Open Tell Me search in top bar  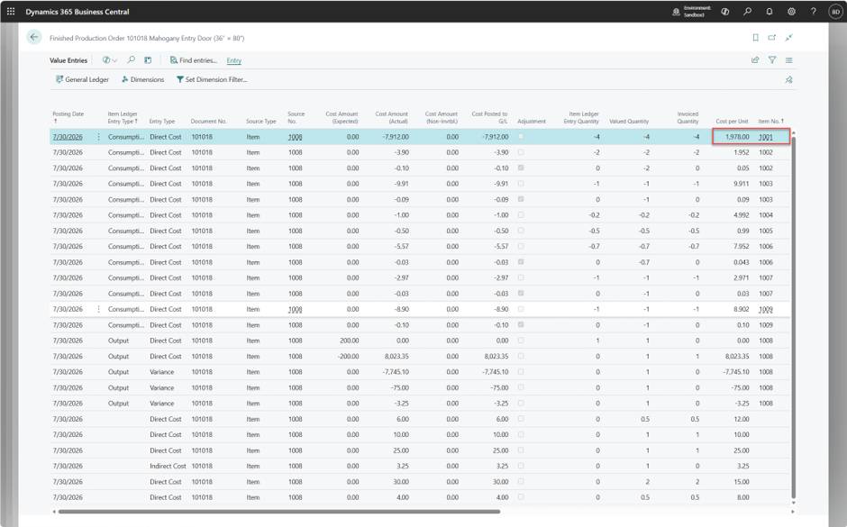point(748,12)
